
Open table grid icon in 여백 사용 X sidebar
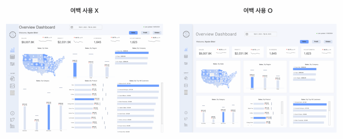click(12, 57)
